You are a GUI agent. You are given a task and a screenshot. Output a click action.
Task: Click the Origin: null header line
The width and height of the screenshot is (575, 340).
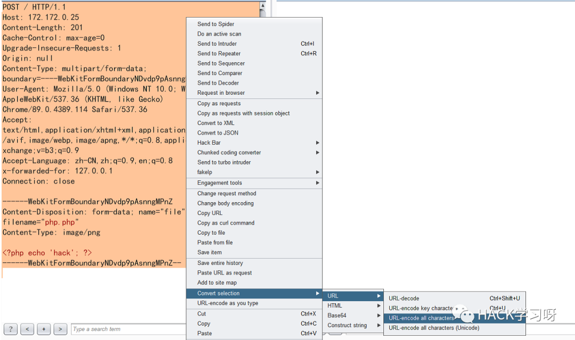click(28, 58)
